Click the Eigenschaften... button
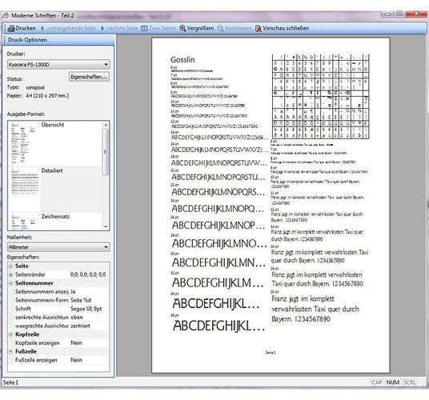 pos(89,77)
